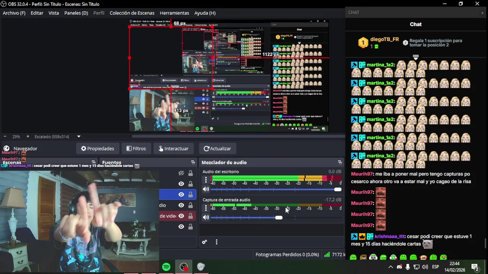
Task: Open Captura de entrada audio three-dot options
Action: 206,208
